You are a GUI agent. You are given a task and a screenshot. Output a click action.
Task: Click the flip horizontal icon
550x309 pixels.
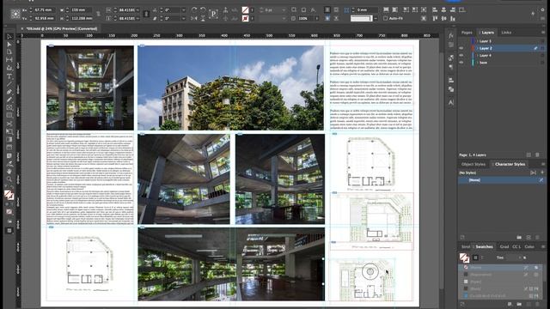tap(194, 18)
